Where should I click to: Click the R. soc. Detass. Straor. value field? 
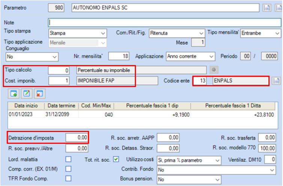pos(168,148)
